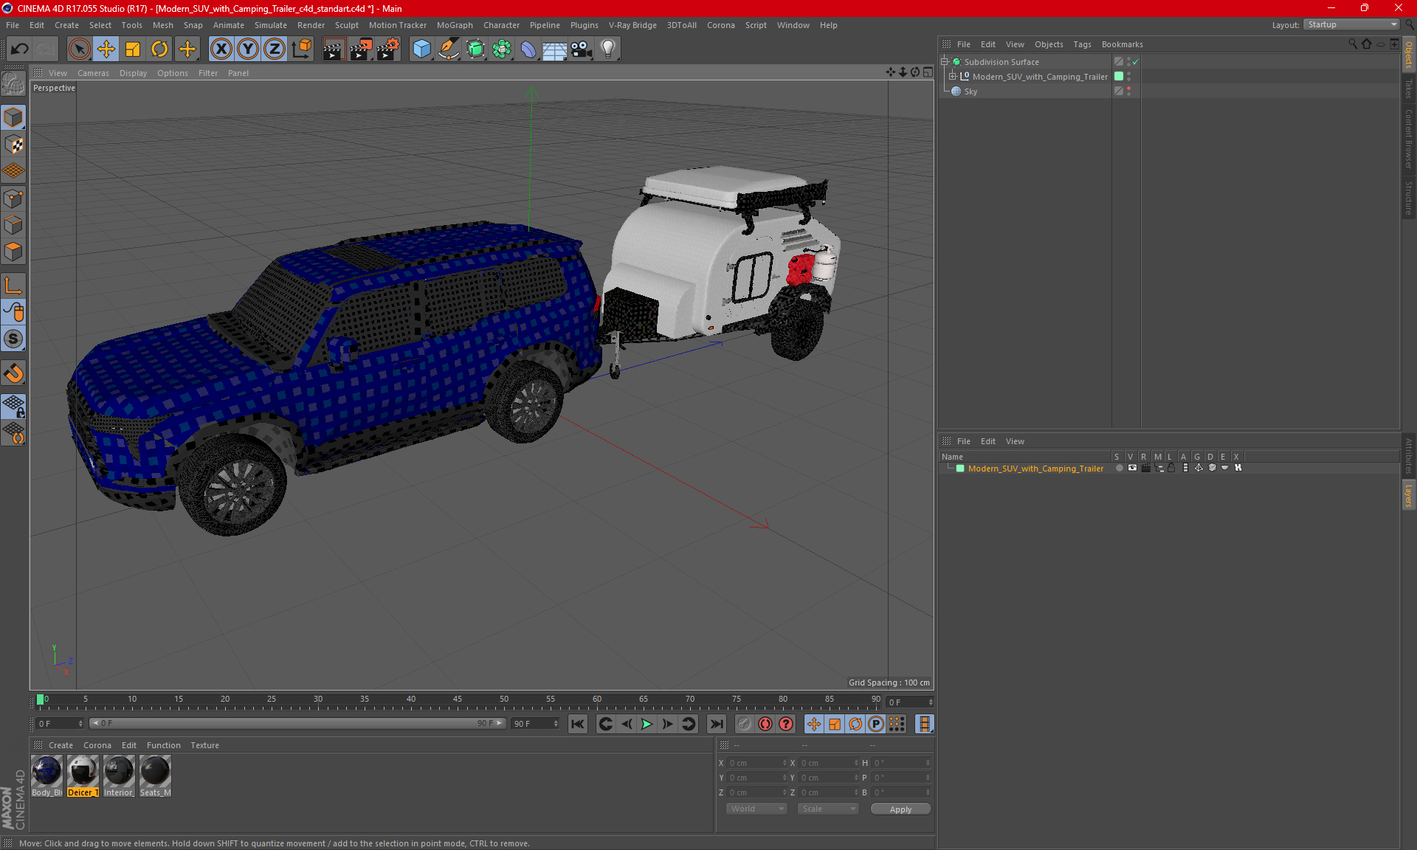Toggle layer Solo dot for Modern_SUV layer
The image size is (1417, 850).
coord(1119,468)
